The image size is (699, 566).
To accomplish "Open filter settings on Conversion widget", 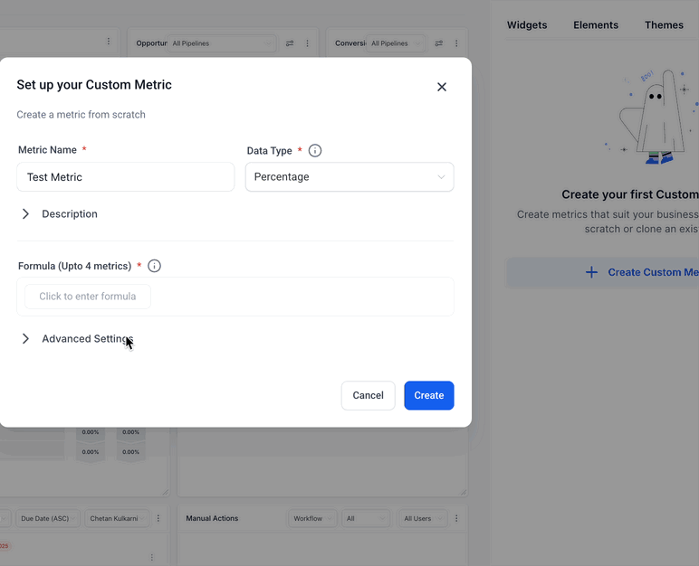I will click(x=438, y=43).
